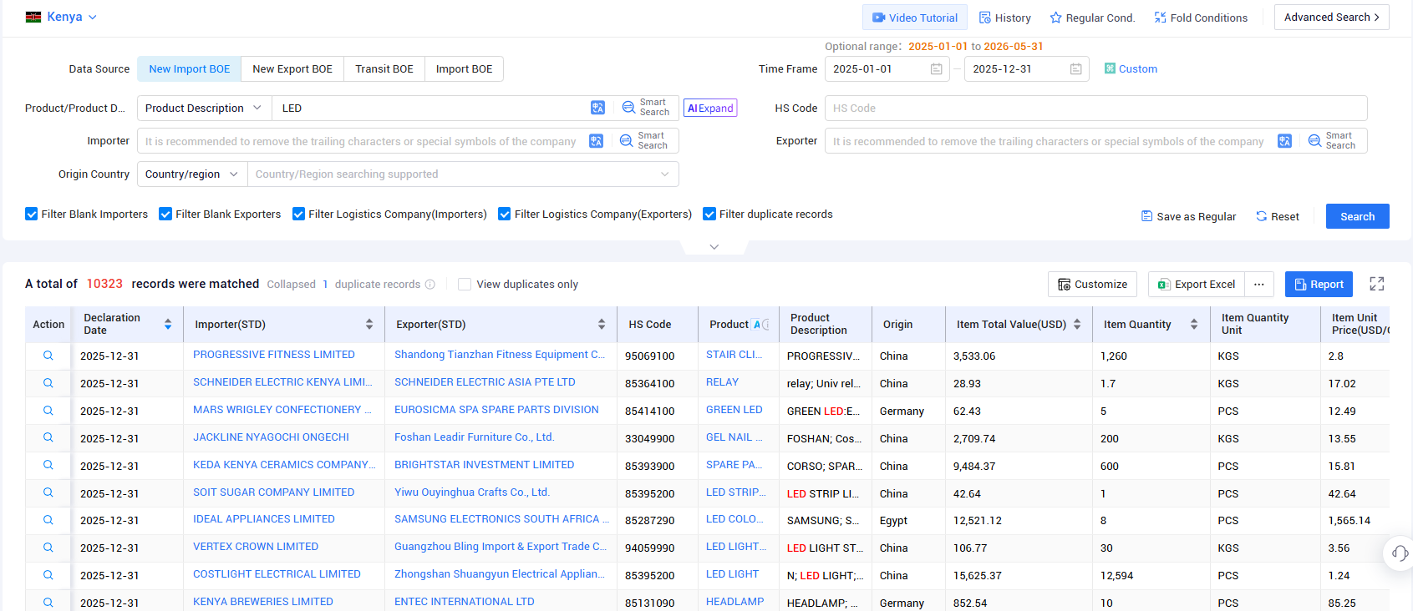Click the translate icon in product description field
This screenshot has width=1413, height=611.
coord(597,108)
